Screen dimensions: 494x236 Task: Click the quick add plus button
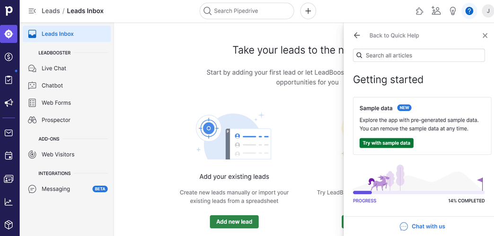click(308, 11)
